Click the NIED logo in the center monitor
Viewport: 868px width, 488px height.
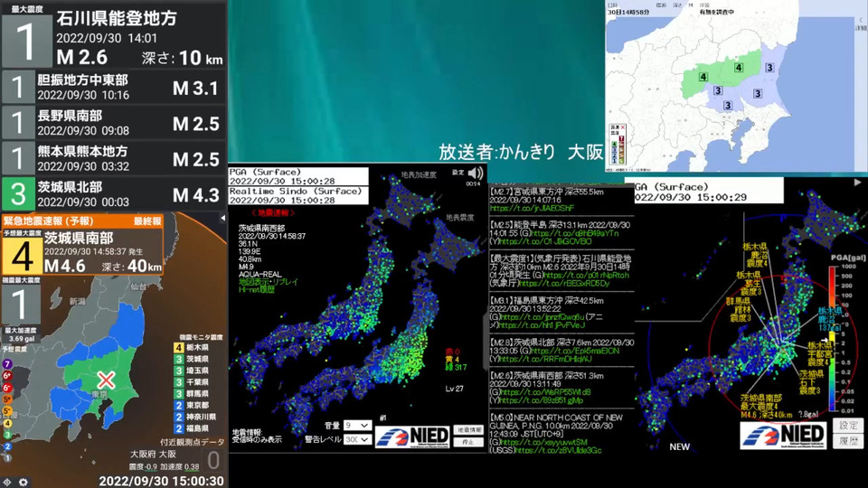tap(413, 436)
